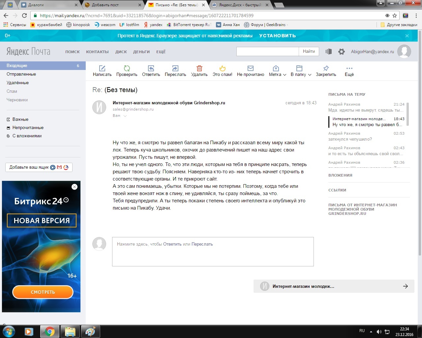This screenshot has width=422, height=338.
Task: Expand ПИСЬМА ОТ ИНТЕРНЕТ-МАГАЗИН section
Action: point(363,209)
